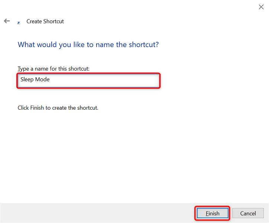Screen dimensions: 269x223
Task: Close the Create Shortcut dialog with X
Action: pyautogui.click(x=261, y=7)
